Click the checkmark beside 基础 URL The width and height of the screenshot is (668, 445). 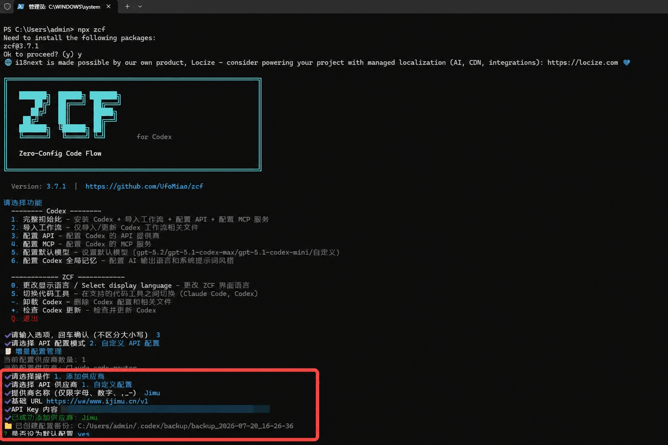pyautogui.click(x=7, y=401)
